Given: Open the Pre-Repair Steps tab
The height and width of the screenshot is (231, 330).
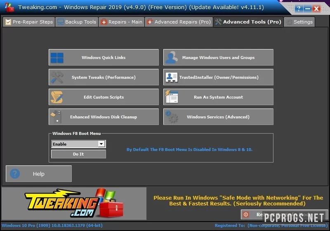Looking at the screenshot, I should click(29, 22).
